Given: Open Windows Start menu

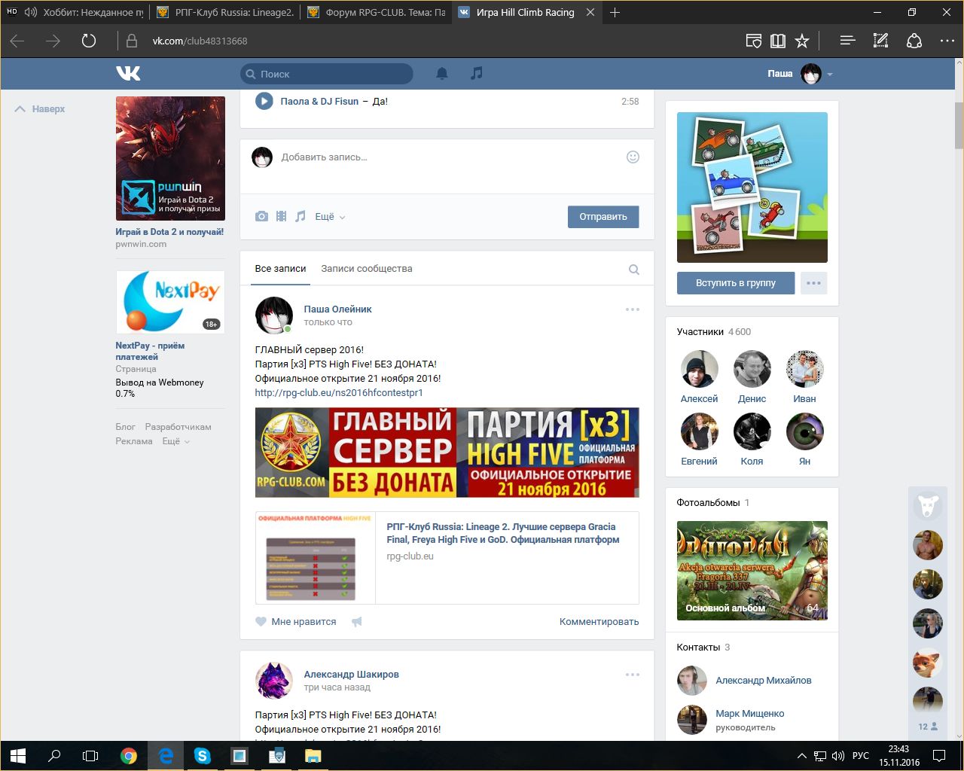Looking at the screenshot, I should (18, 755).
